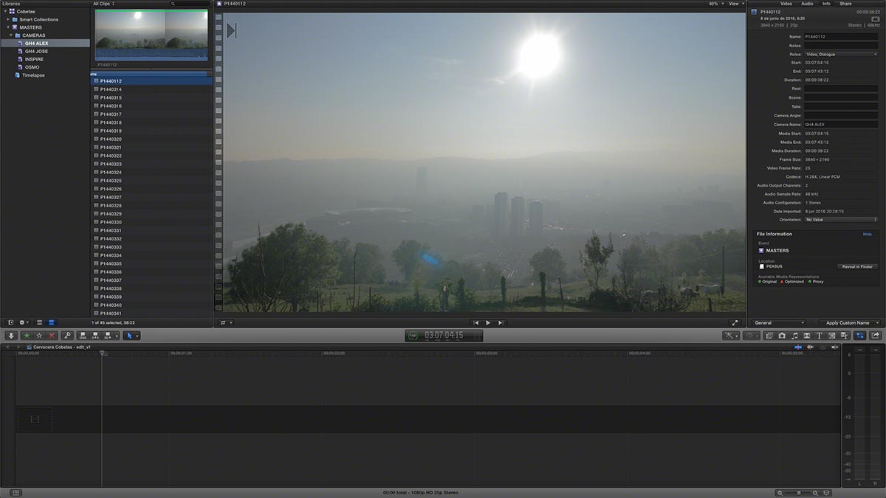
Task: Open the Select tool dropdown arrow
Action: [x=137, y=336]
